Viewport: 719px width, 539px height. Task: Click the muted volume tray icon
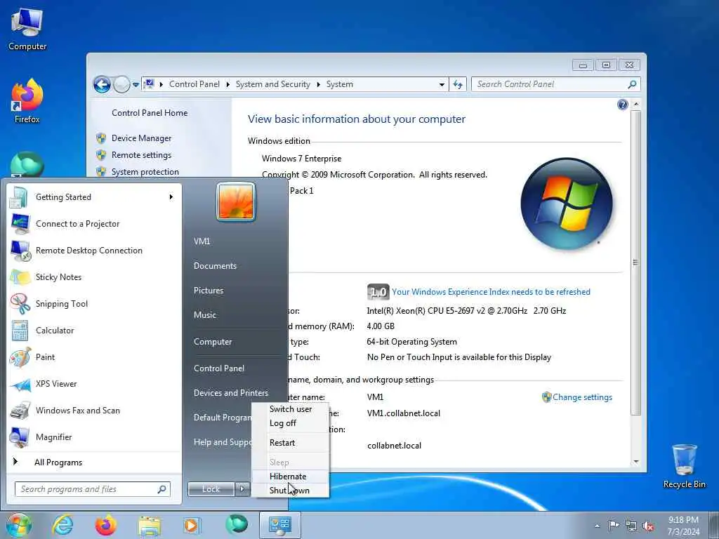click(648, 526)
